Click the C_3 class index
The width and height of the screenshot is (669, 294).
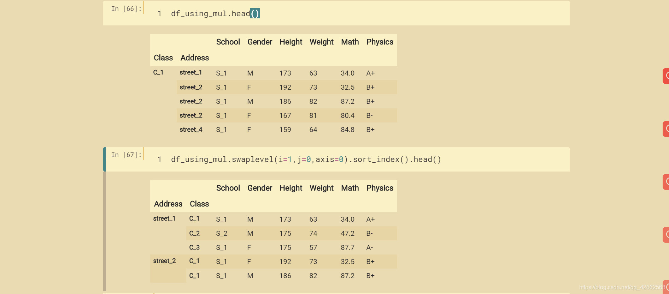point(194,247)
